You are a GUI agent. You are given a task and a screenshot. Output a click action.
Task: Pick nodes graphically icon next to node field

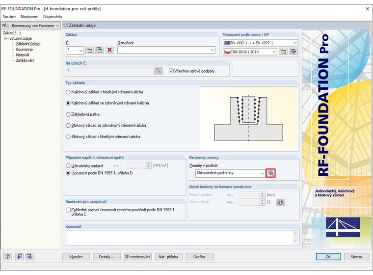point(159,71)
